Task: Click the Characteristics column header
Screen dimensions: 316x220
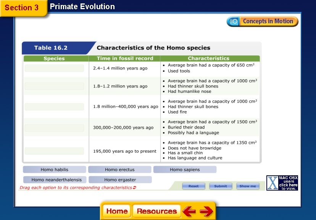Action: click(x=209, y=58)
